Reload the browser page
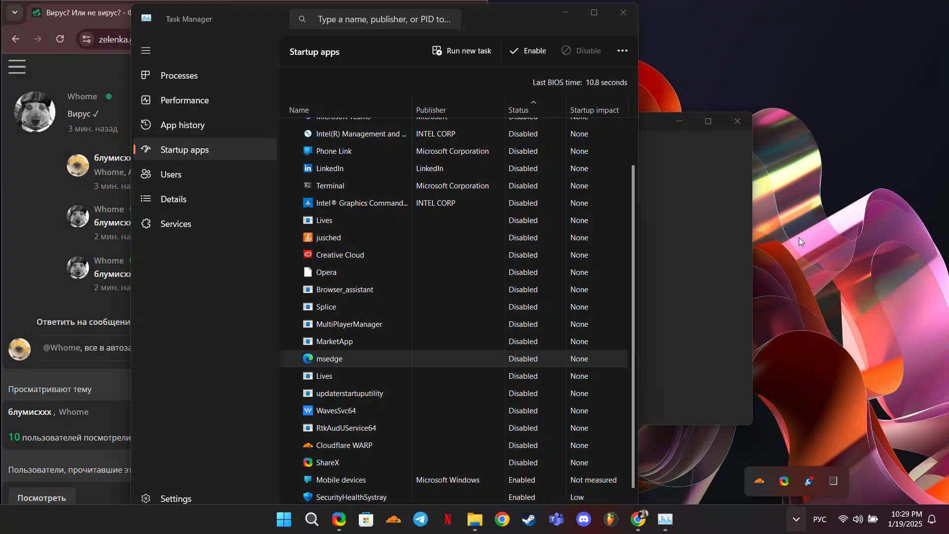Image resolution: width=949 pixels, height=534 pixels. coord(60,39)
